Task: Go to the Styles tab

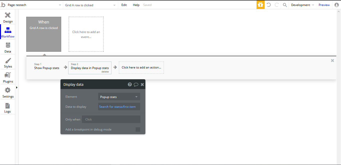Action: coord(8,62)
